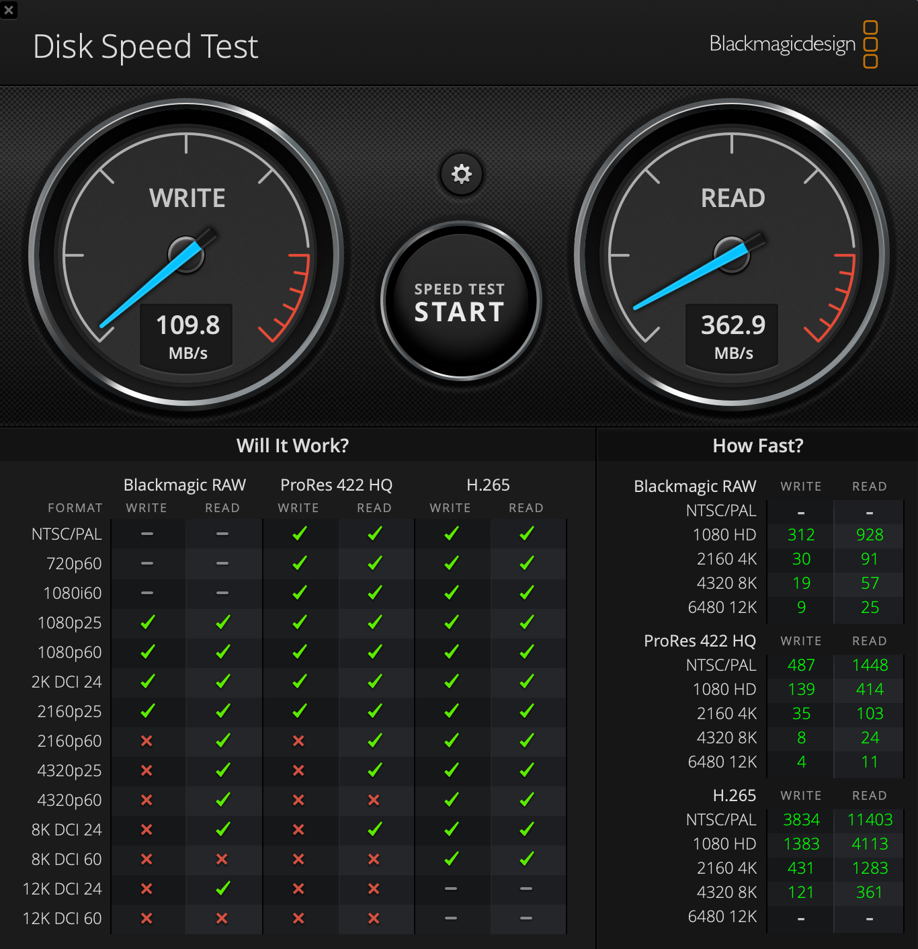
Task: Open the Speed Test settings gear
Action: [461, 174]
